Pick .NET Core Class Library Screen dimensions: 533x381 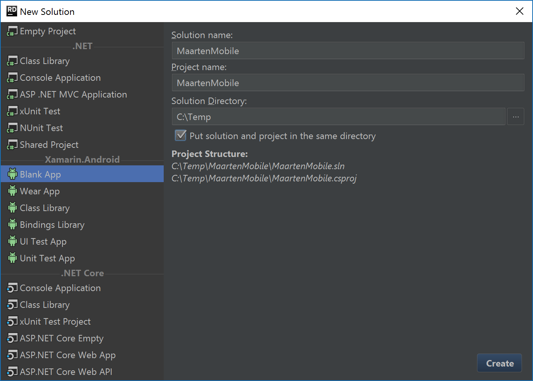82,305
